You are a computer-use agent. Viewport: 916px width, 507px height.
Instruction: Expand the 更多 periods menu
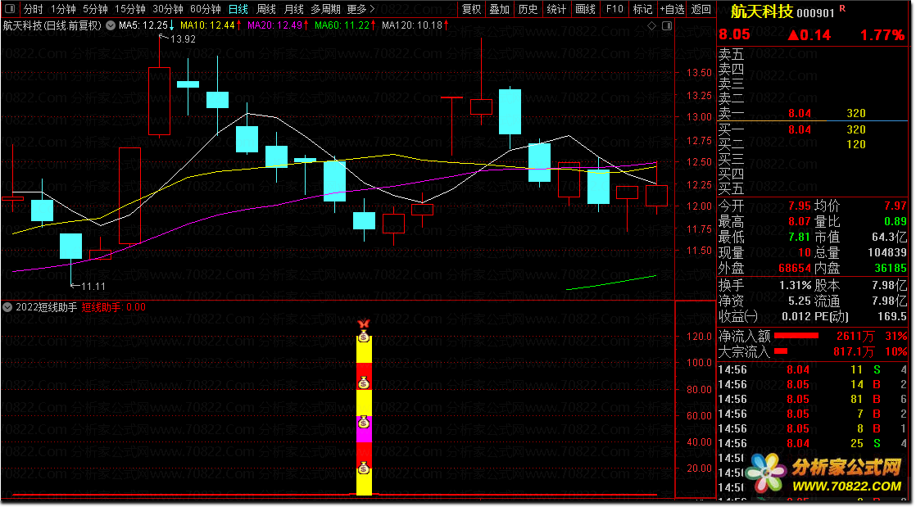361,9
